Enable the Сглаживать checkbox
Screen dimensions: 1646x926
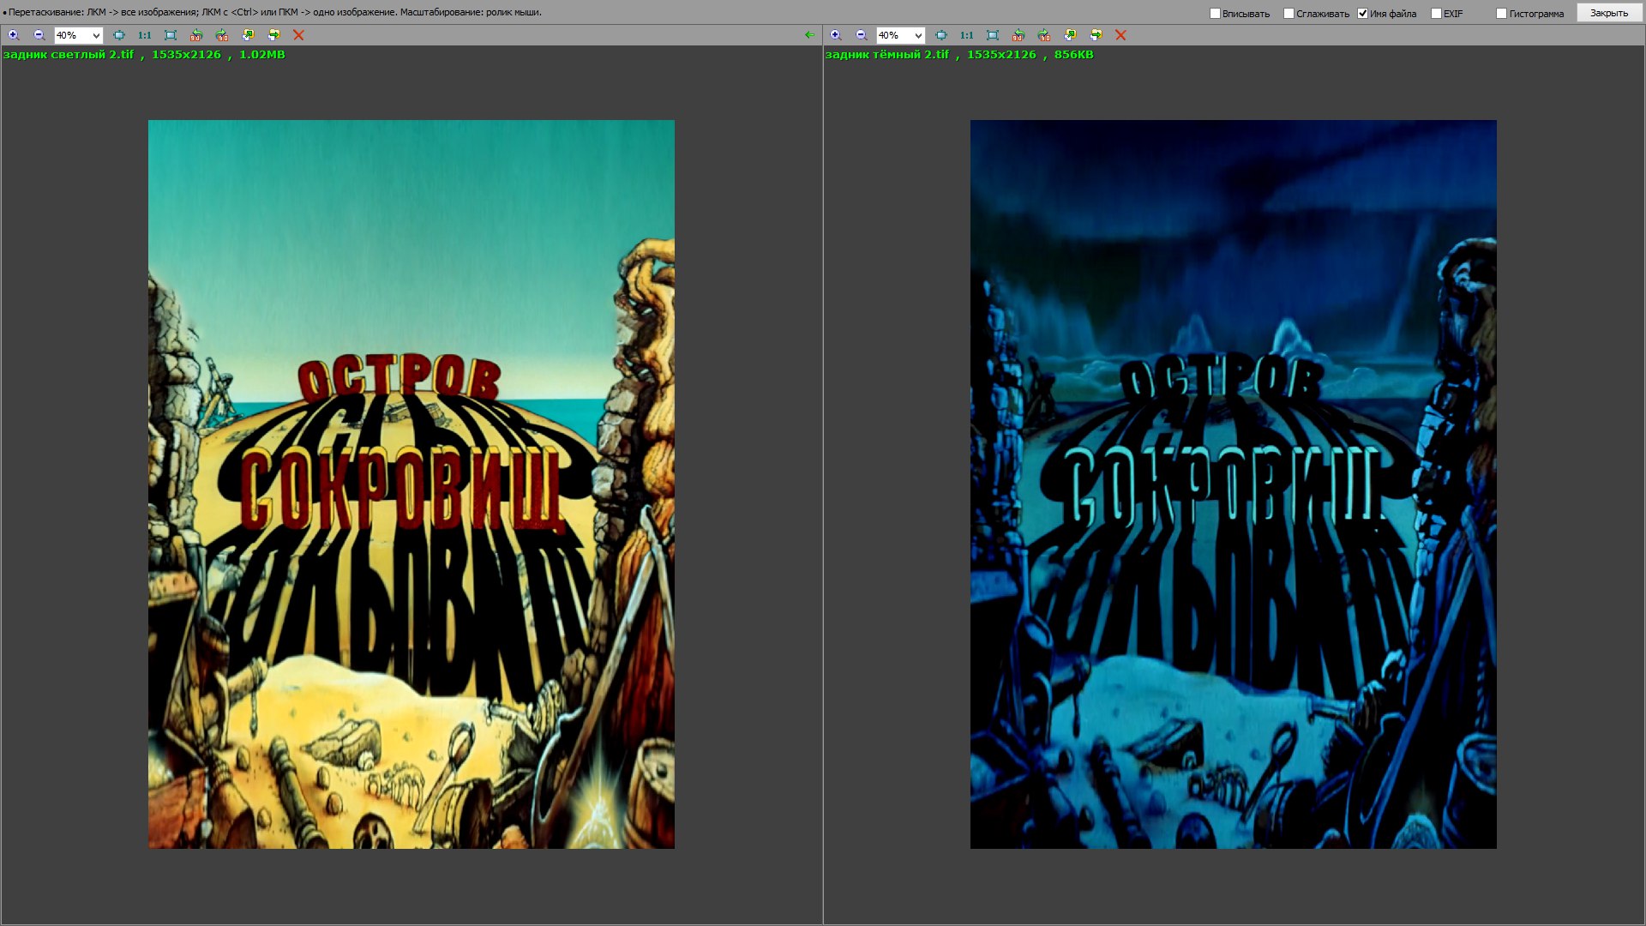(1289, 14)
